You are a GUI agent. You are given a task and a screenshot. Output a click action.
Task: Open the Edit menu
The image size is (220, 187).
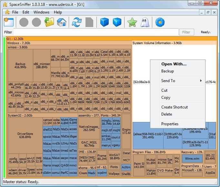coord(26,12)
